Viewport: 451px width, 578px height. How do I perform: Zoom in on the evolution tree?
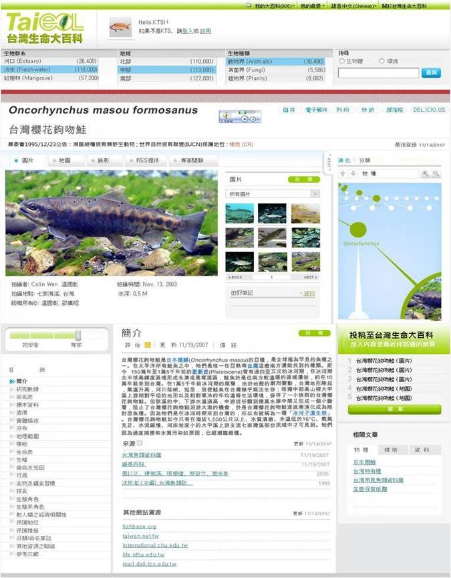[426, 174]
